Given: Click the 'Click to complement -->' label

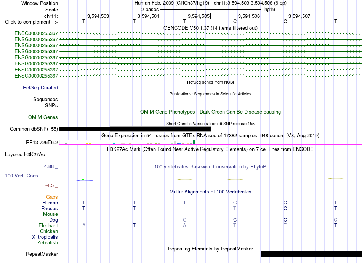Looking at the screenshot, I should (31, 22).
